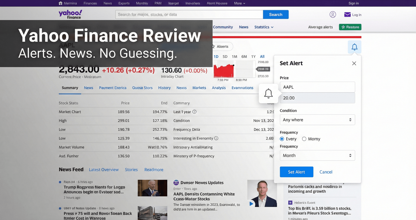
Task: Open the Top Bis Brief headline
Action: 320,211
